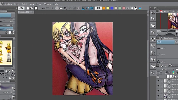Open layer color palette dropdown arrow
178x100 pixels.
point(161,73)
